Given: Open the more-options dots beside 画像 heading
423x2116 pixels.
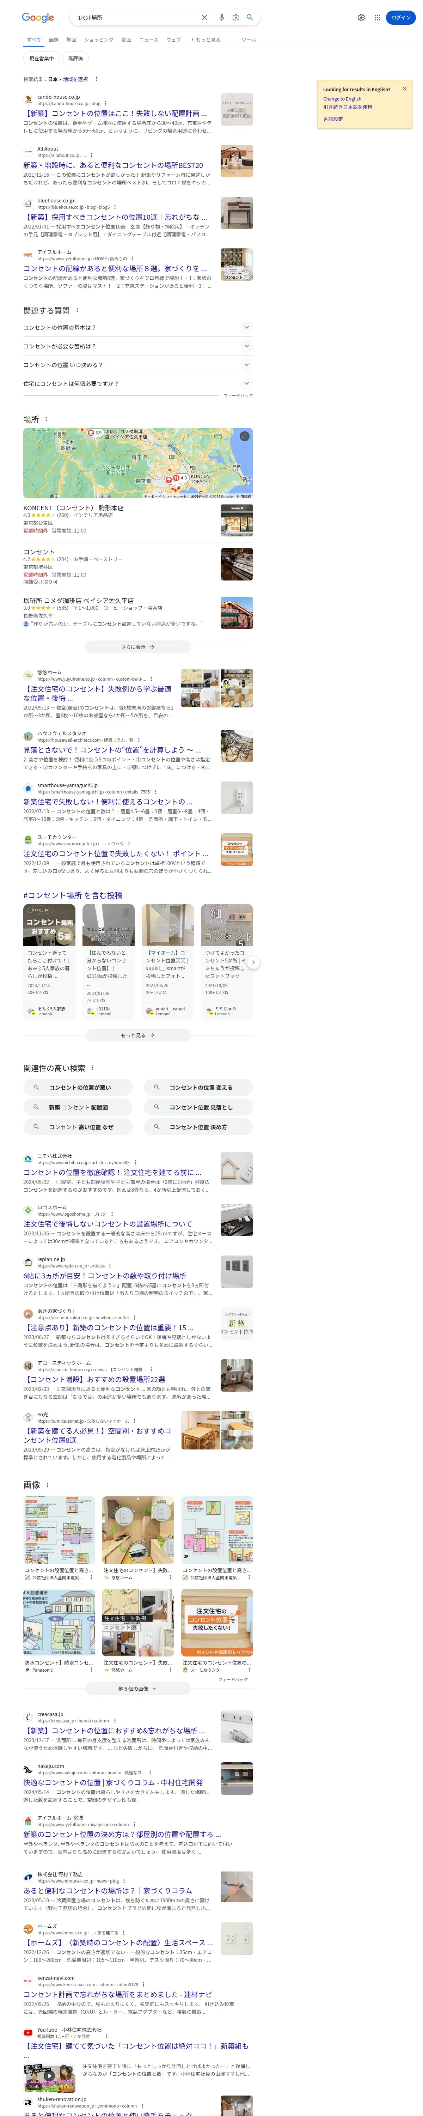Looking at the screenshot, I should (48, 1485).
